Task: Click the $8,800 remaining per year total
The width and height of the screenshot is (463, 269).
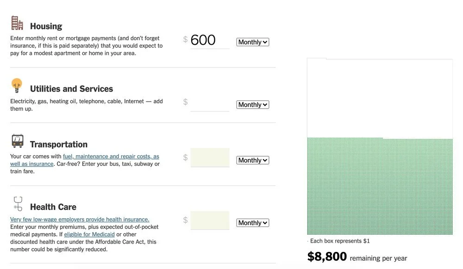Action: [x=357, y=257]
